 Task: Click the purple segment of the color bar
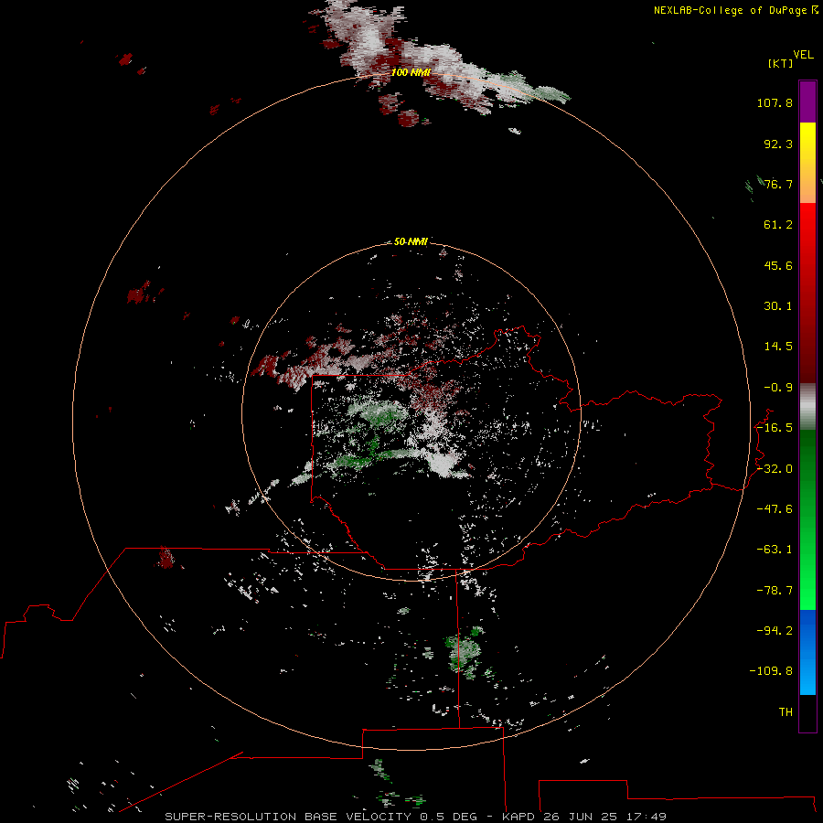coord(807,102)
